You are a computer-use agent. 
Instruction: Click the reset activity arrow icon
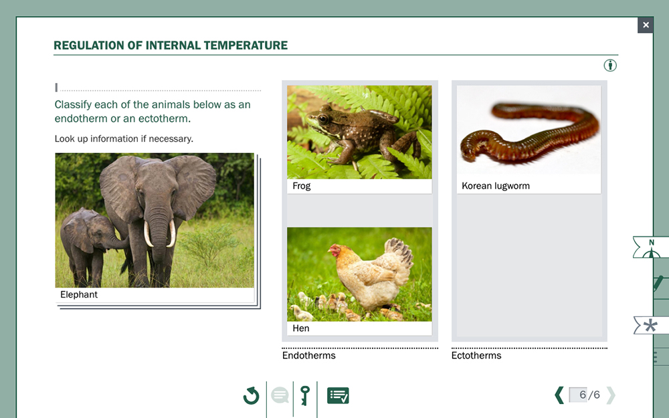pyautogui.click(x=252, y=395)
